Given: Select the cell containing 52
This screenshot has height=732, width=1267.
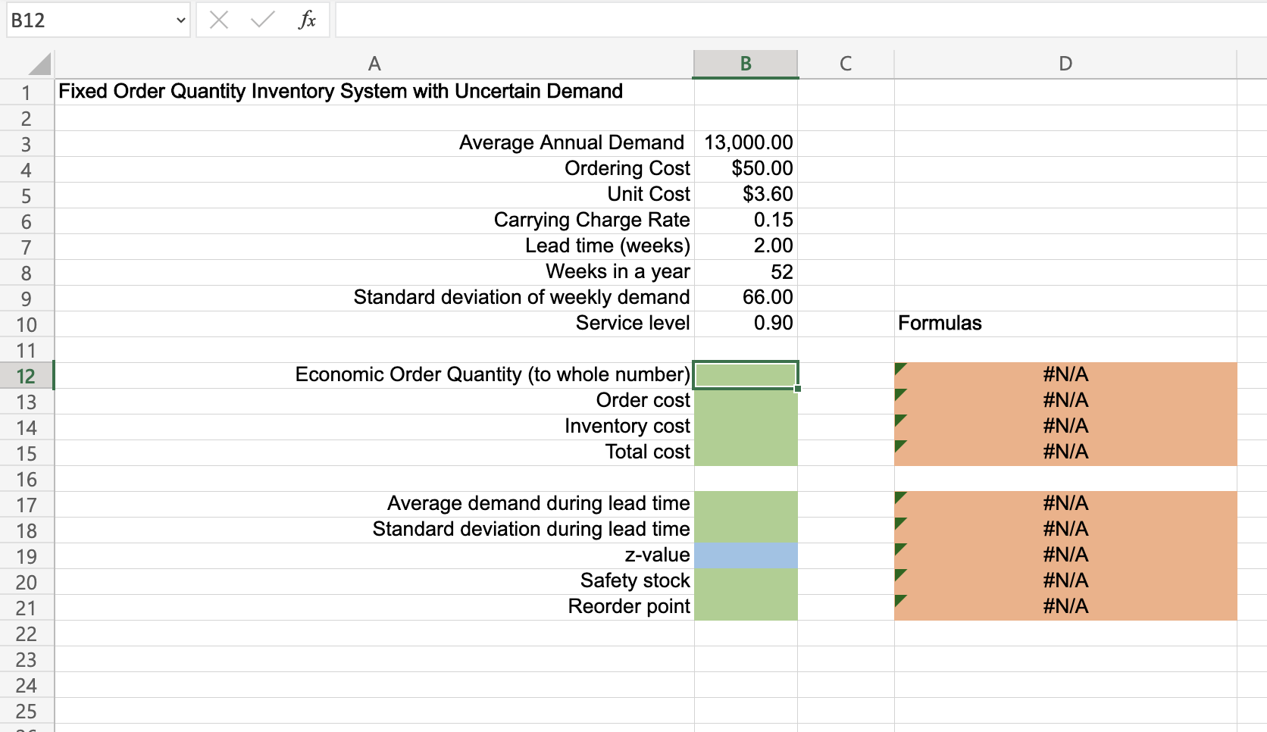Looking at the screenshot, I should coord(746,272).
